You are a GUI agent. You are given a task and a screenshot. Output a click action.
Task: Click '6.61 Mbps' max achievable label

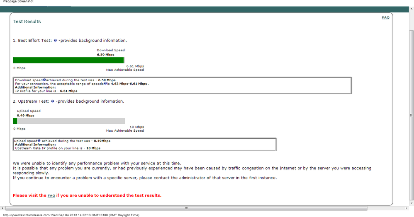tap(135, 66)
